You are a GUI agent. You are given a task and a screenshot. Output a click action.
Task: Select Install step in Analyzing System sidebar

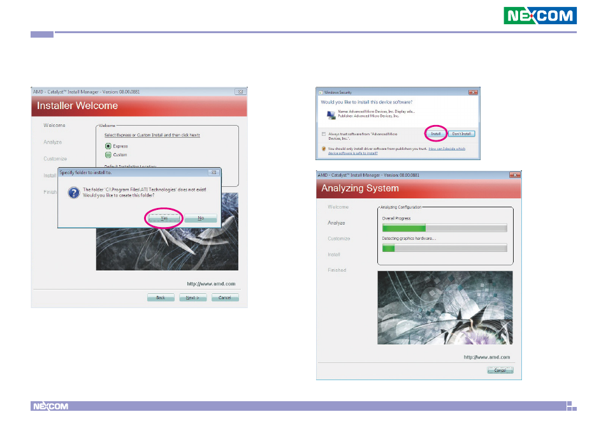click(x=334, y=255)
